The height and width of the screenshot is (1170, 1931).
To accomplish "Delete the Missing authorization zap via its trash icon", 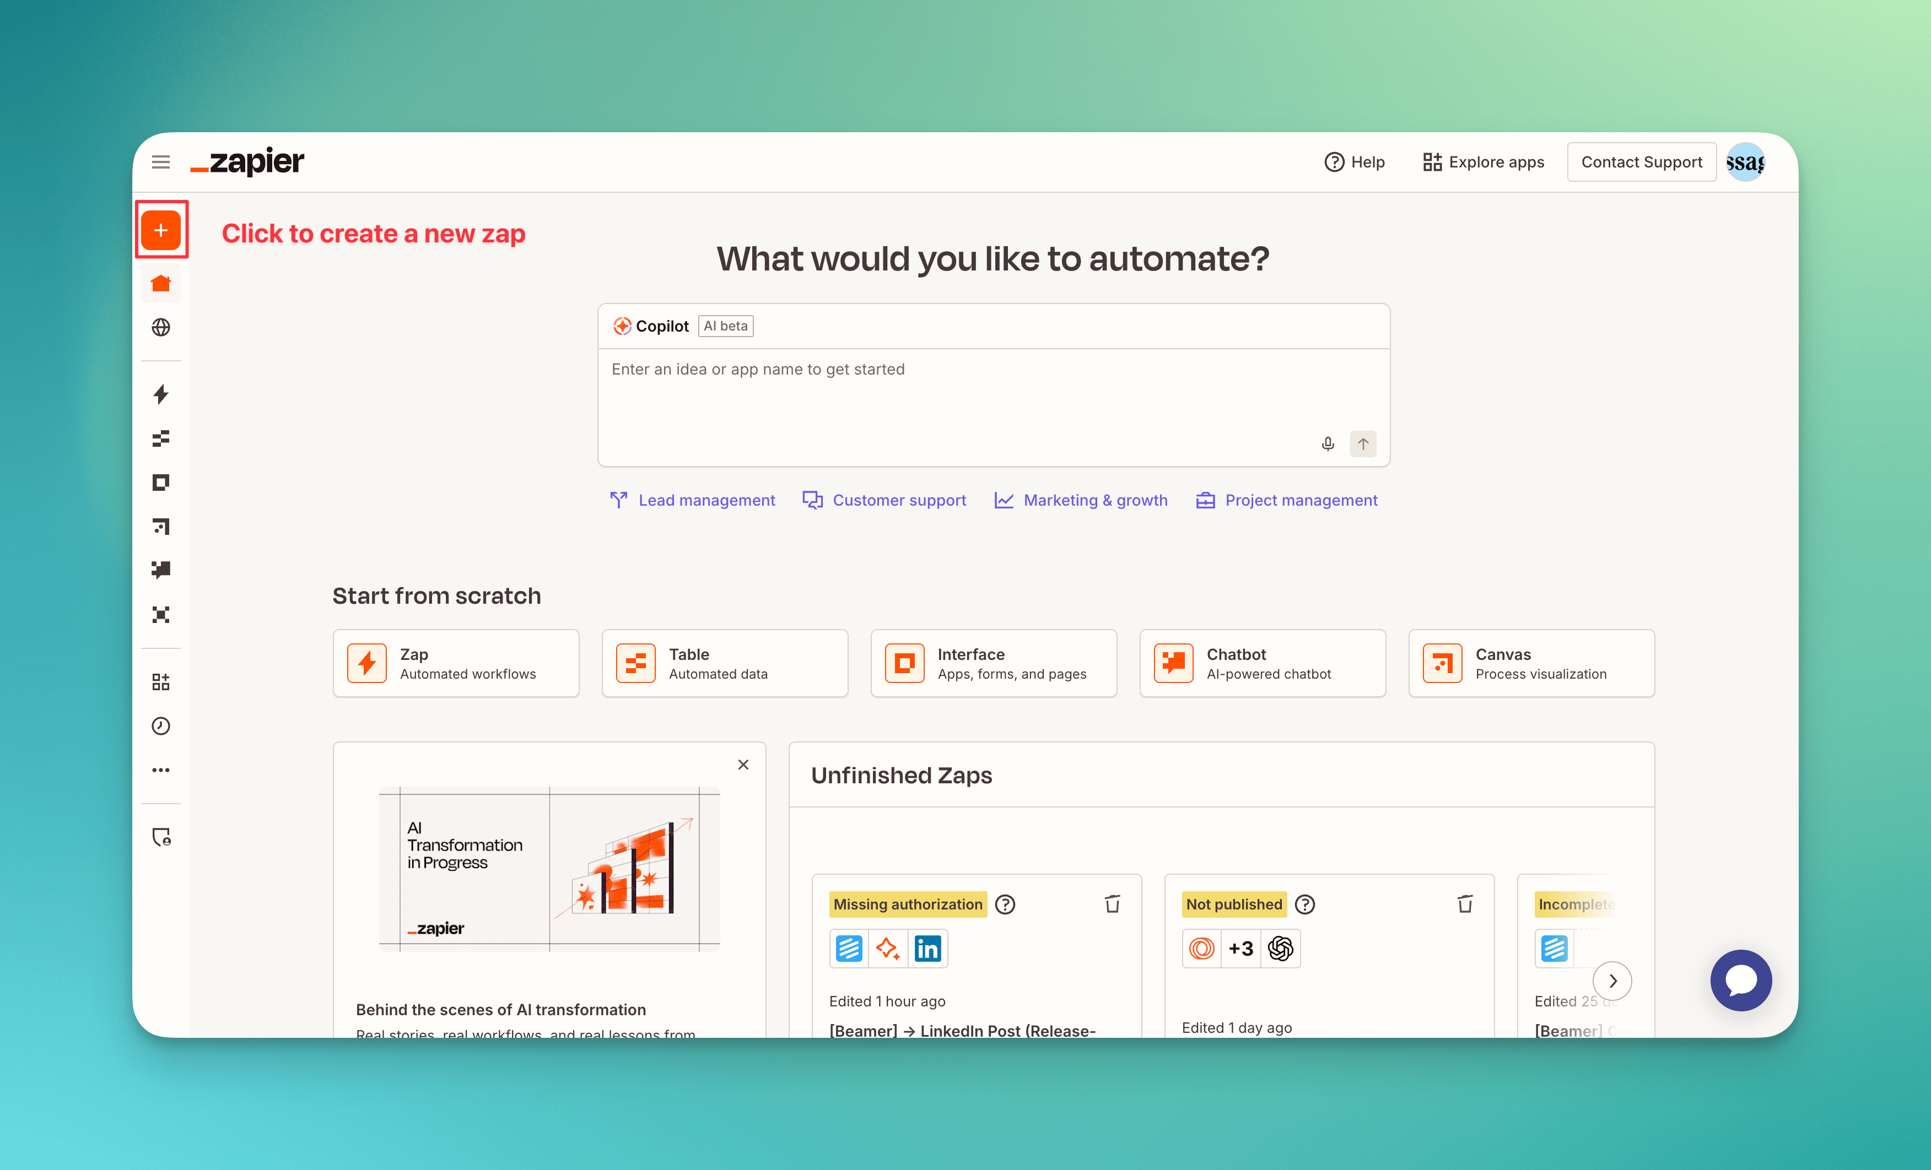I will (1112, 904).
